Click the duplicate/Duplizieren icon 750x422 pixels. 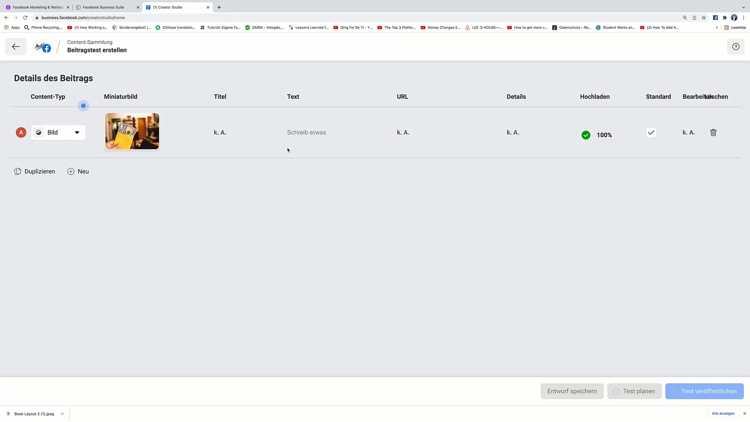[x=18, y=171]
